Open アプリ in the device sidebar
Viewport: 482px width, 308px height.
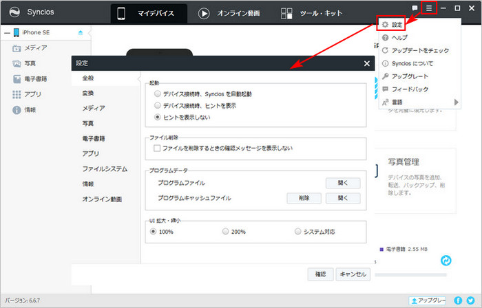coord(27,94)
